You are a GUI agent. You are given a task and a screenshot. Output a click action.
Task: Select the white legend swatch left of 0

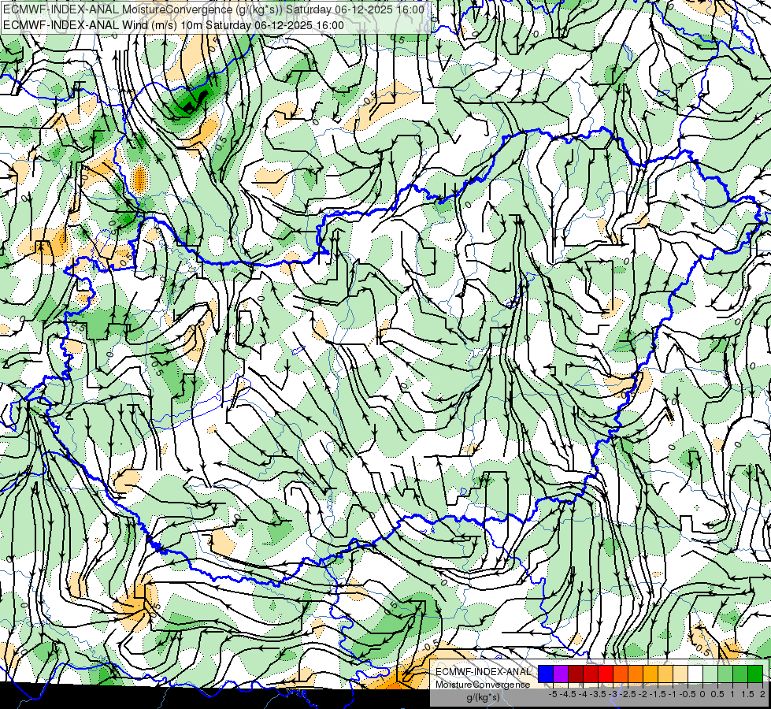[695, 674]
